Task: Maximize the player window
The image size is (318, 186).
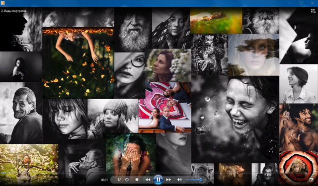Action: coord(301,3)
